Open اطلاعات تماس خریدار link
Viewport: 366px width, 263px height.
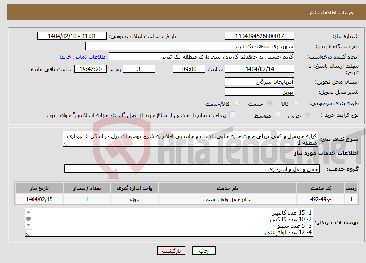pos(82,57)
